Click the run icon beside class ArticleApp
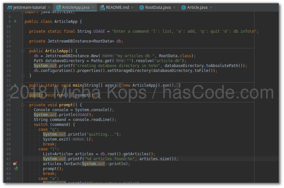284x188 pixels. (15, 21)
